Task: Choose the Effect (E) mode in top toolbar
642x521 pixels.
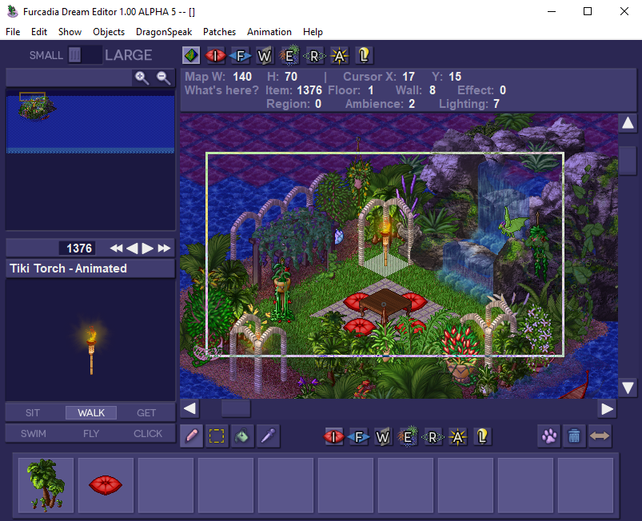Action: click(289, 55)
